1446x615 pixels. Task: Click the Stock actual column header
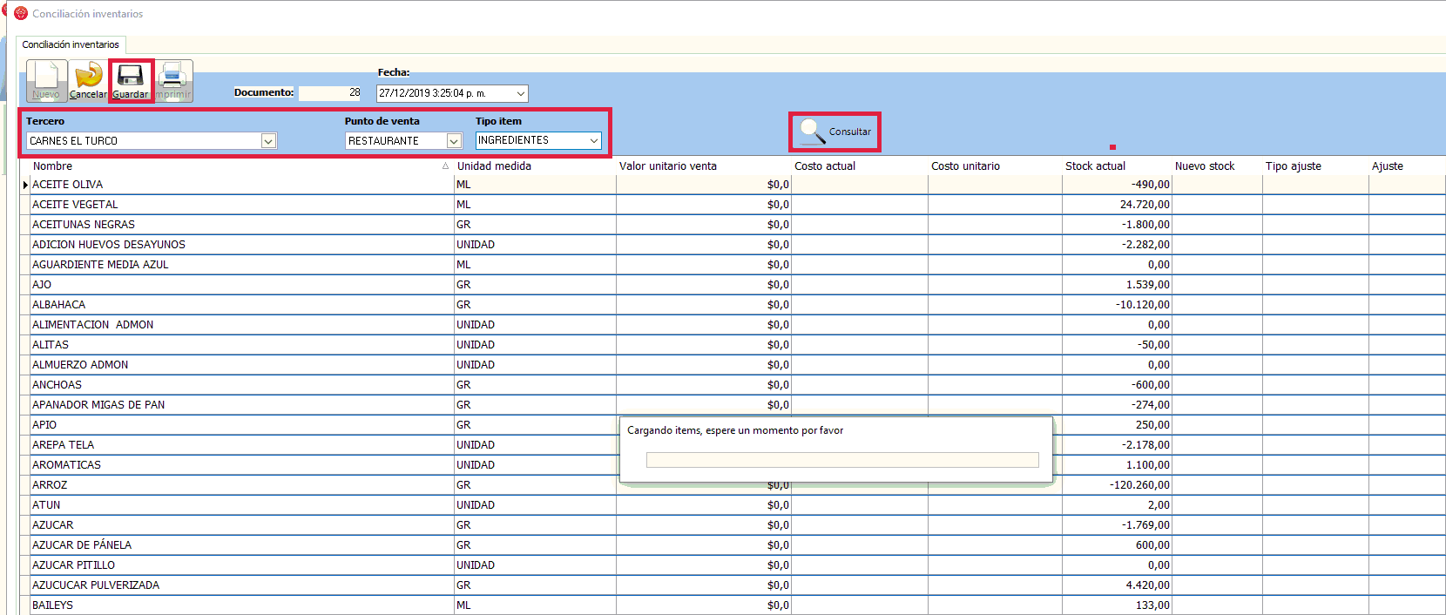tap(1095, 166)
